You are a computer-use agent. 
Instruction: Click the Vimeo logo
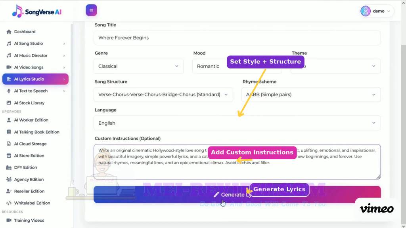(x=377, y=208)
